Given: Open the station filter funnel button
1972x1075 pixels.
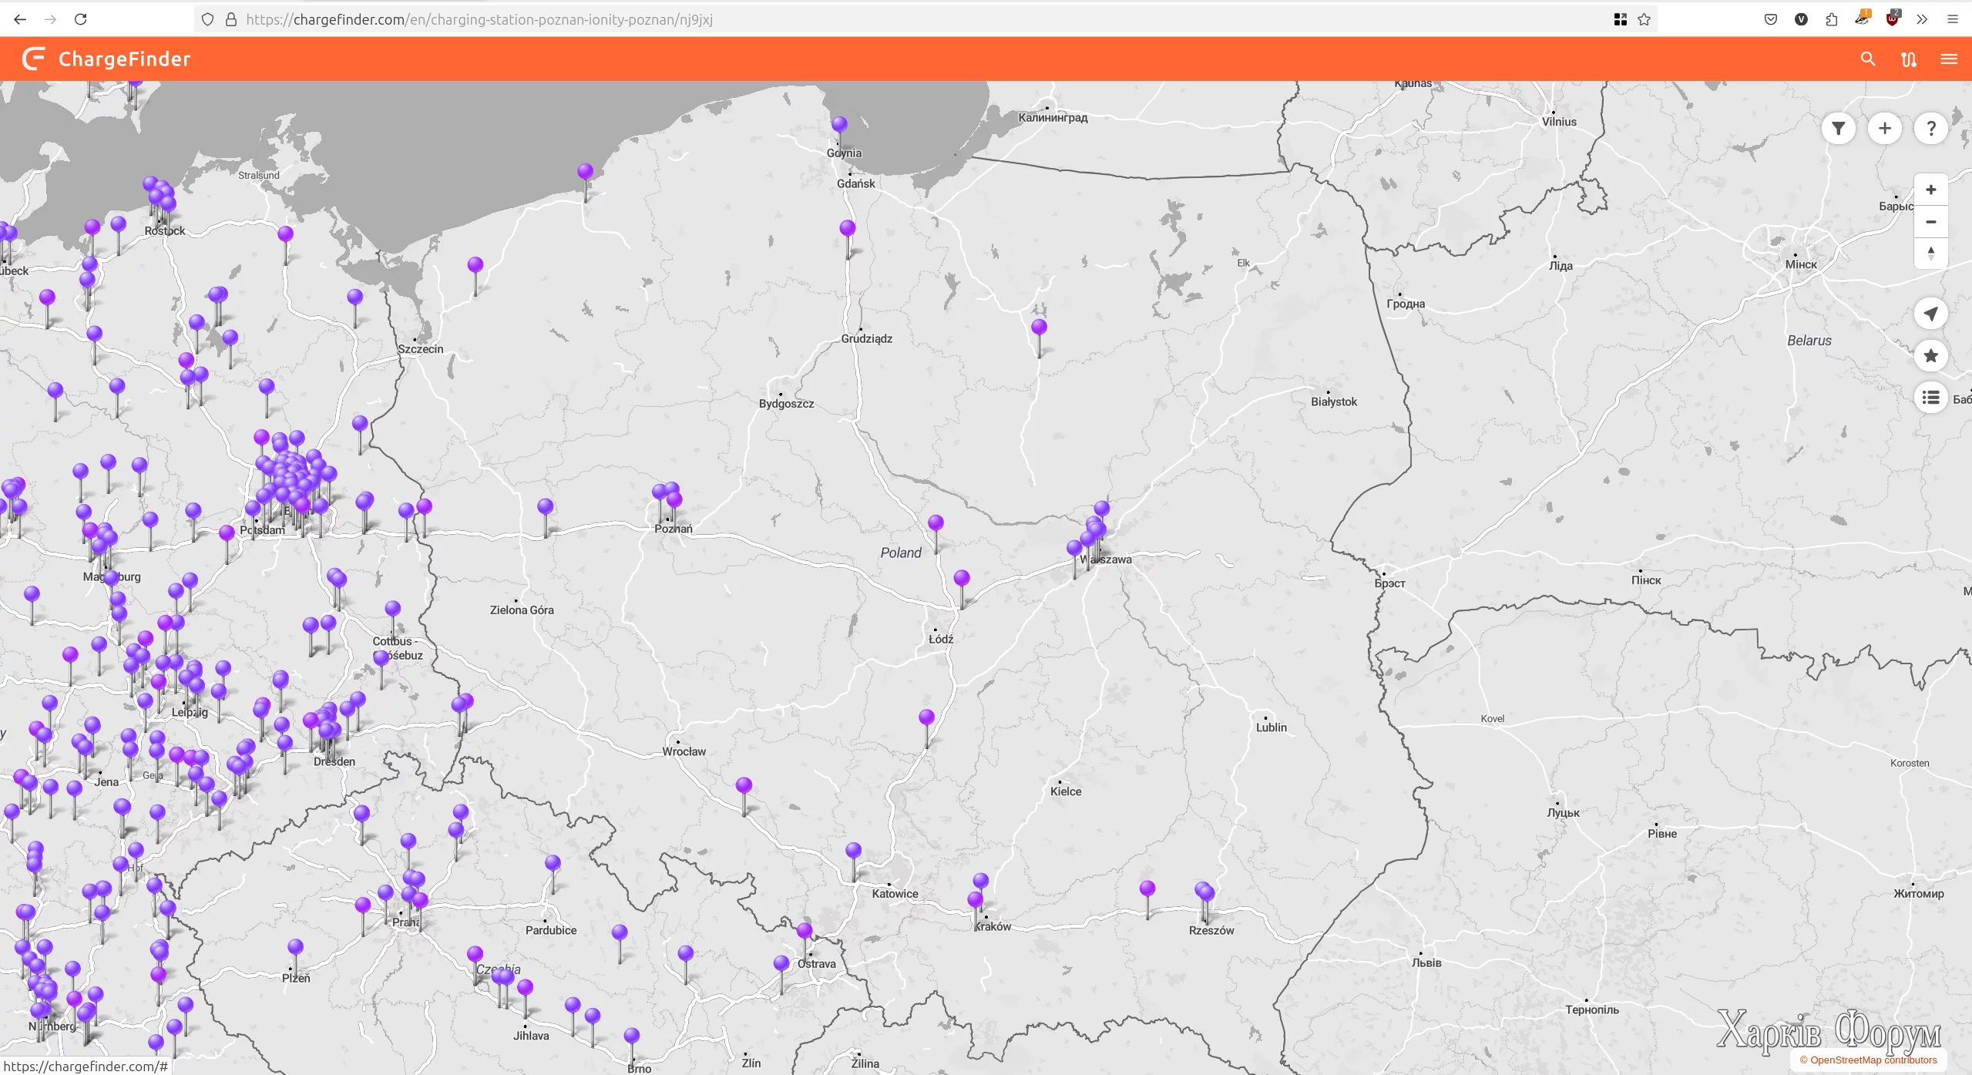Looking at the screenshot, I should (x=1839, y=129).
